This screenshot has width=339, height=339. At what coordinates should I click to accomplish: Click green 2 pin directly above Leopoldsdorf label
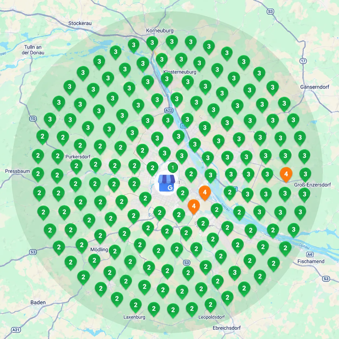pyautogui.click(x=211, y=305)
